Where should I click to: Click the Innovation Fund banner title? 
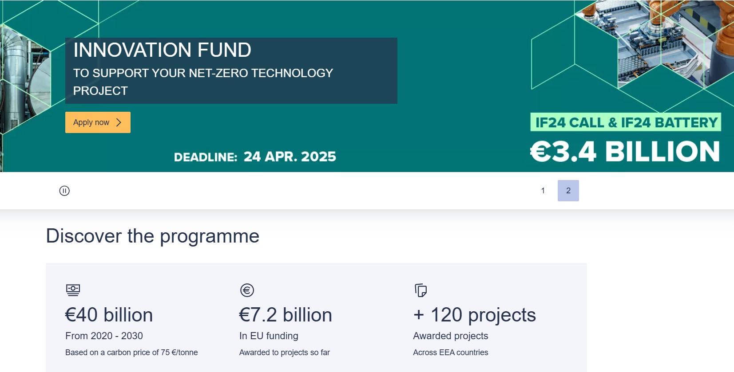coord(162,50)
